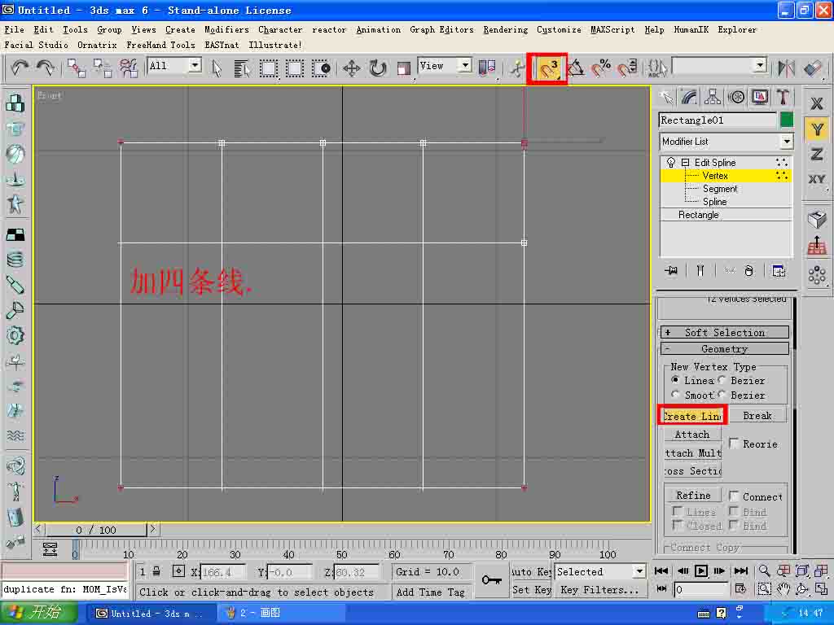Collapse the Edit Spline tree node
The width and height of the screenshot is (834, 625).
pos(686,163)
